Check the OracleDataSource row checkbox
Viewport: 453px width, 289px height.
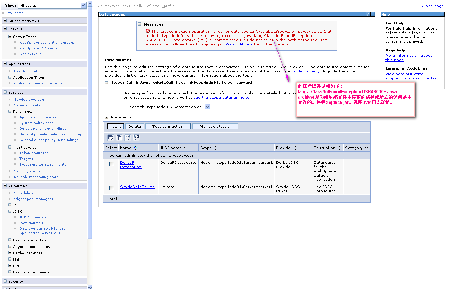point(112,188)
